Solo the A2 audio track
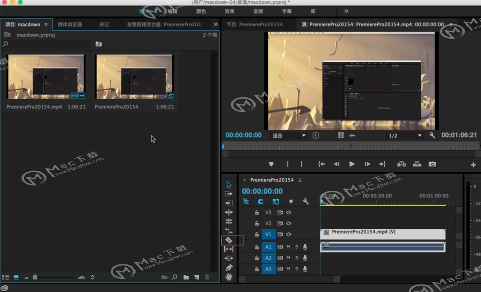The height and width of the screenshot is (292, 481). 297,258
